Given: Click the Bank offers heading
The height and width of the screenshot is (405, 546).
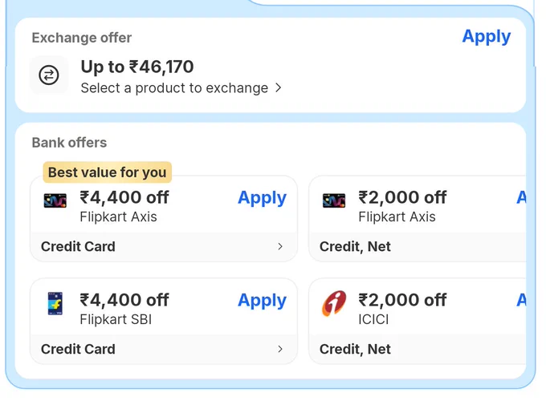Looking at the screenshot, I should click(69, 143).
